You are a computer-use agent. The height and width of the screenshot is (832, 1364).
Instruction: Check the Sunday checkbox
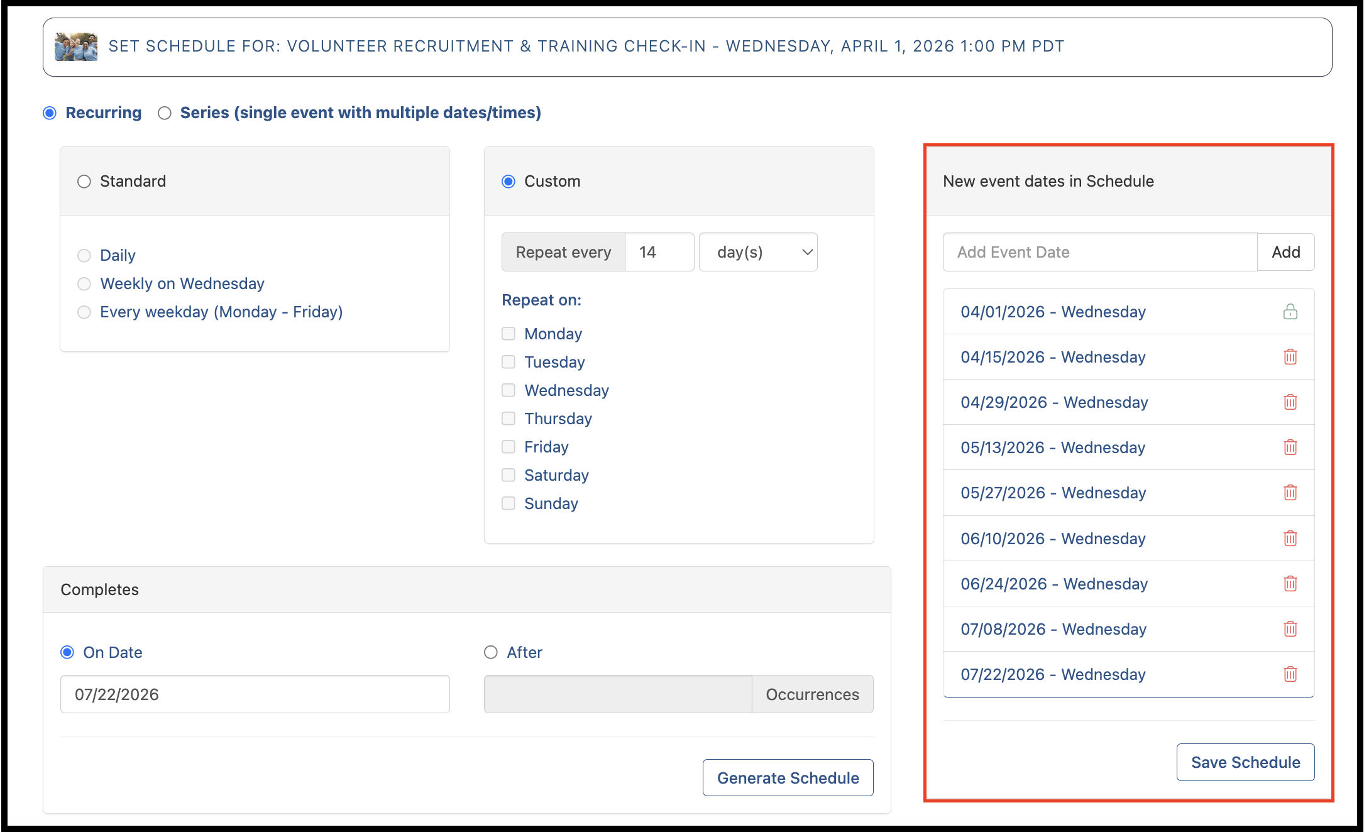pyautogui.click(x=509, y=503)
